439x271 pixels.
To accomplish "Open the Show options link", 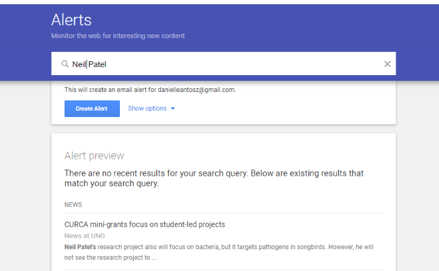I will pos(147,108).
